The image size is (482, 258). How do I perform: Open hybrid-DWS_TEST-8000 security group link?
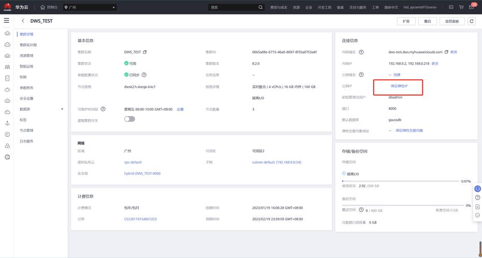click(142, 173)
